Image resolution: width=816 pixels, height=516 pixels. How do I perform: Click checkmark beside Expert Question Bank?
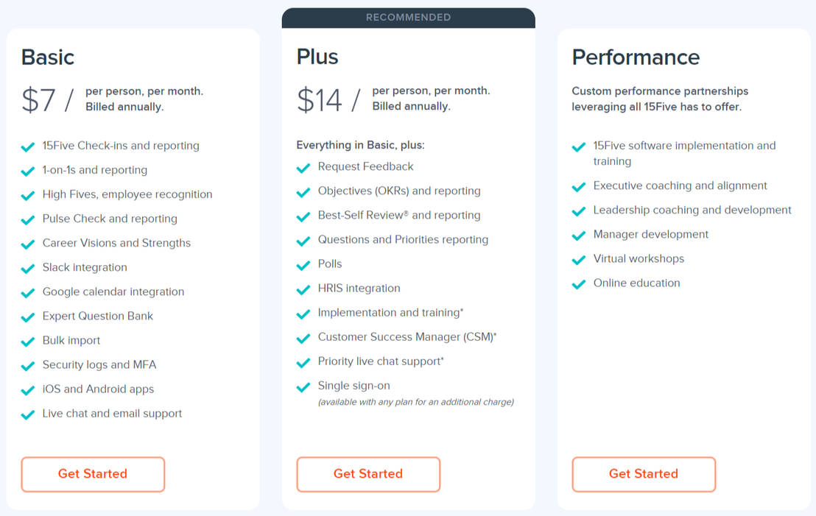(x=28, y=317)
